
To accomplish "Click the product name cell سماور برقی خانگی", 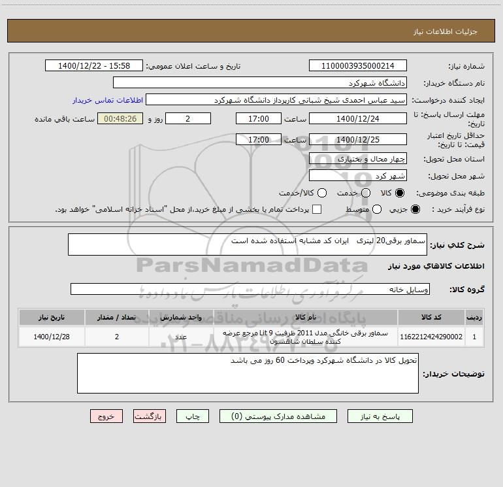I will pos(306,337).
